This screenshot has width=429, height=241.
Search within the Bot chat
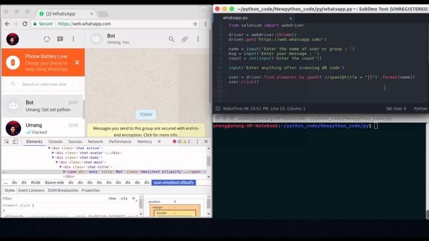172,39
